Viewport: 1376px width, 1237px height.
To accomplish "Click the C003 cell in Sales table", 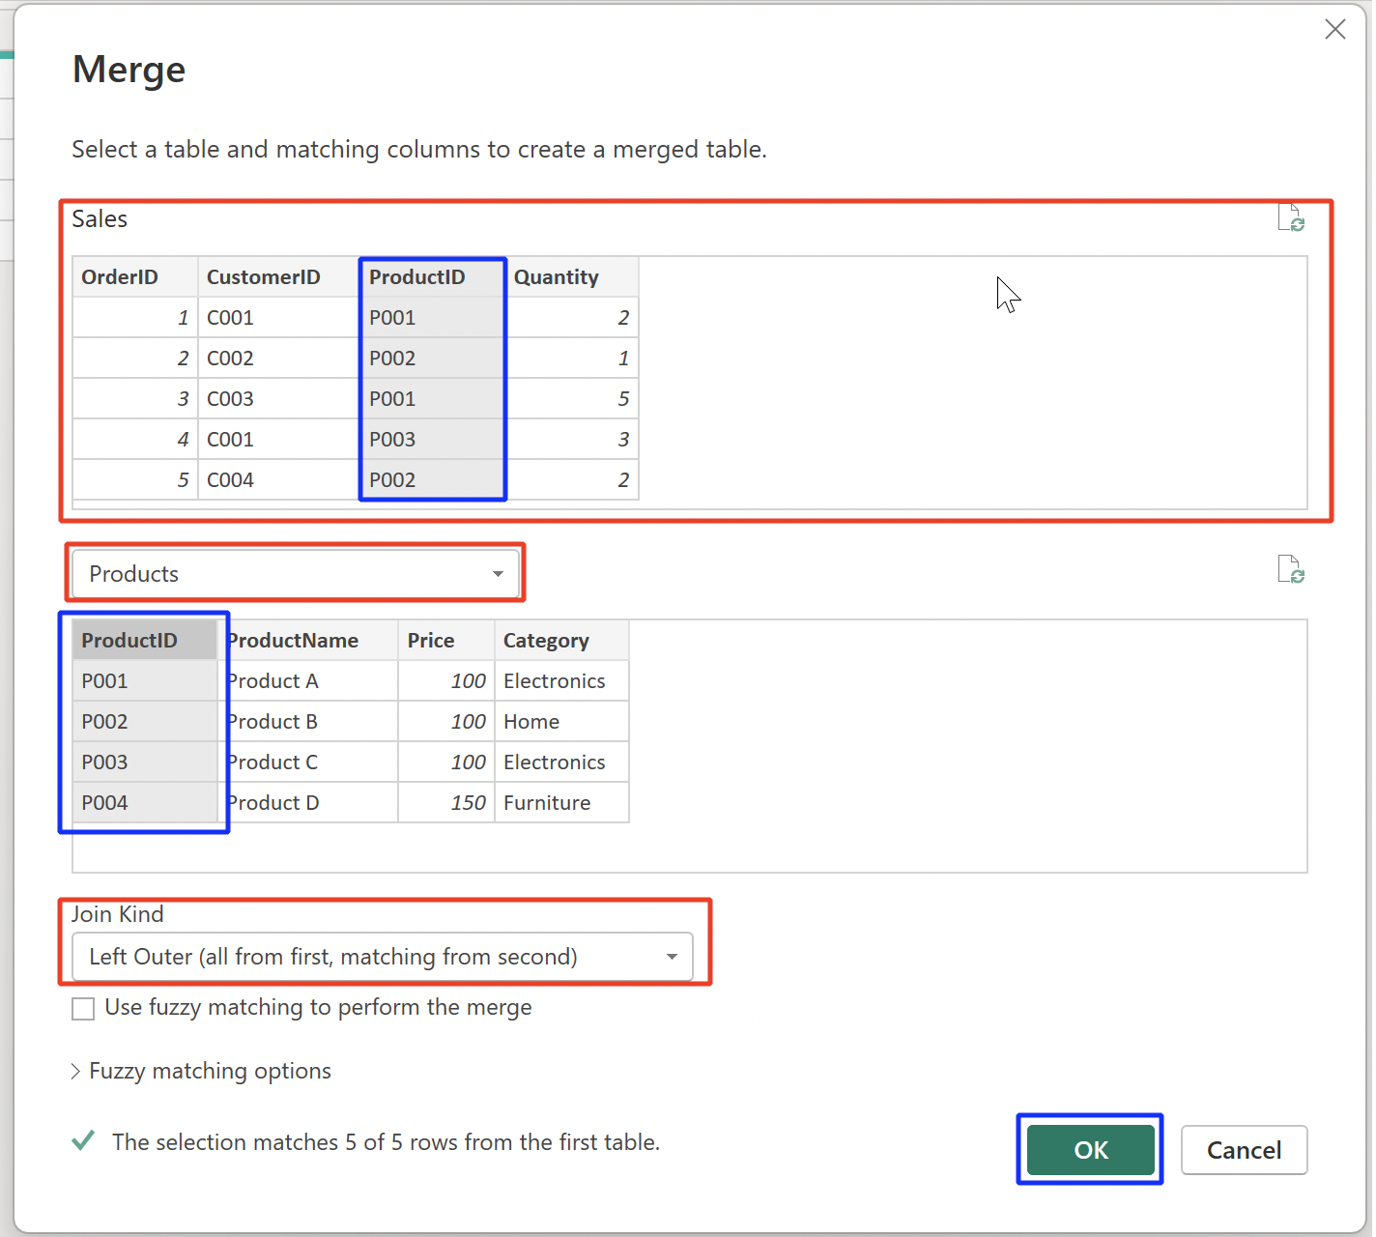I will (278, 399).
